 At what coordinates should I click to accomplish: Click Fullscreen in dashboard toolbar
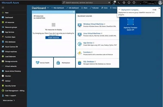coord(94,8)
